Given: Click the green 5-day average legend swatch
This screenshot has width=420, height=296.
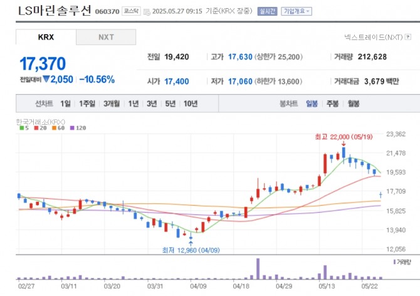Looking at the screenshot, I should click(x=22, y=128).
